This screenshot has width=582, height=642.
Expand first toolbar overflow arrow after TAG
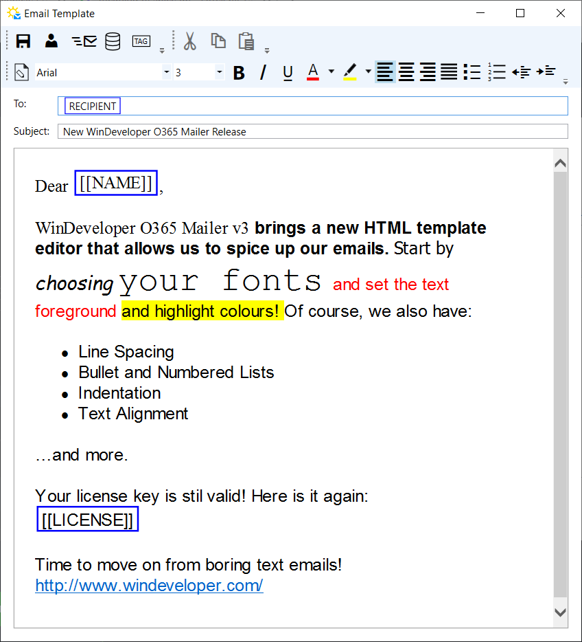pyautogui.click(x=162, y=51)
